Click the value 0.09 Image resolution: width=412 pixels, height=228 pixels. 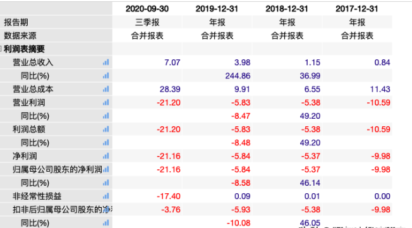[x=242, y=196]
